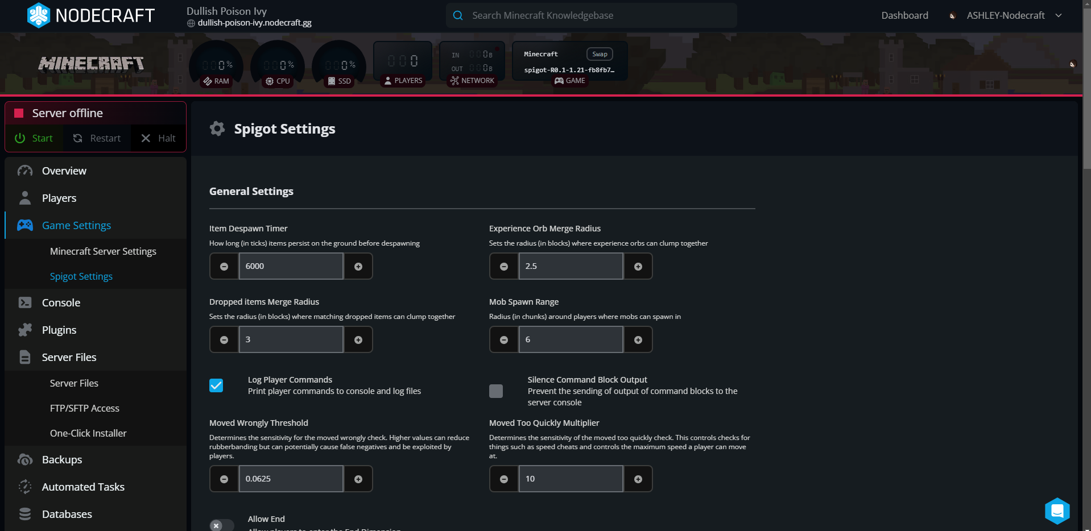1091x531 pixels.
Task: Click the Minecraft logo banner
Action: [x=91, y=64]
